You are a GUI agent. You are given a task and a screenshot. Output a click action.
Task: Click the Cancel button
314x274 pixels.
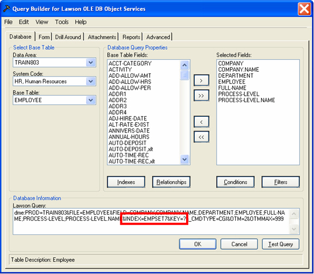(x=239, y=244)
